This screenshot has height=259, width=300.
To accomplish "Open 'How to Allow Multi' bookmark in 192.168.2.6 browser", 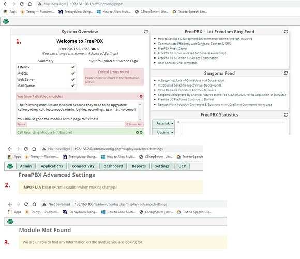I will click(x=118, y=157).
